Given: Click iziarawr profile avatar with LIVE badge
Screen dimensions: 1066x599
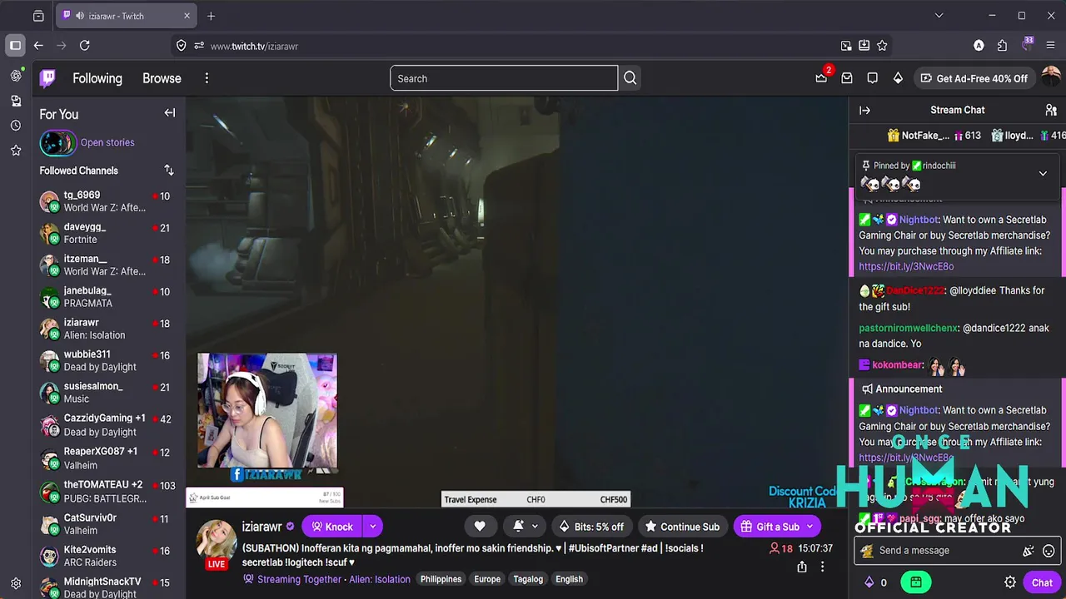Looking at the screenshot, I should pos(217,542).
